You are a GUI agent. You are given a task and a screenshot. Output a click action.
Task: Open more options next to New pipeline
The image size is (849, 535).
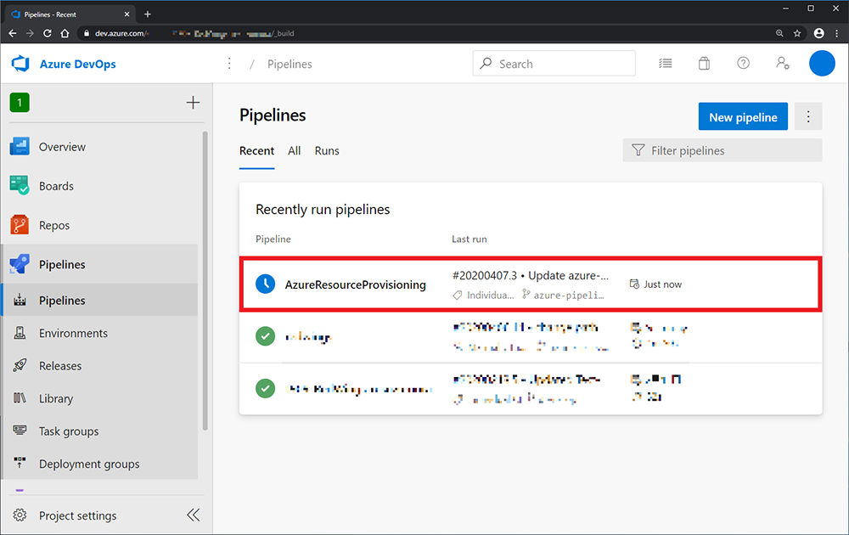pos(808,116)
